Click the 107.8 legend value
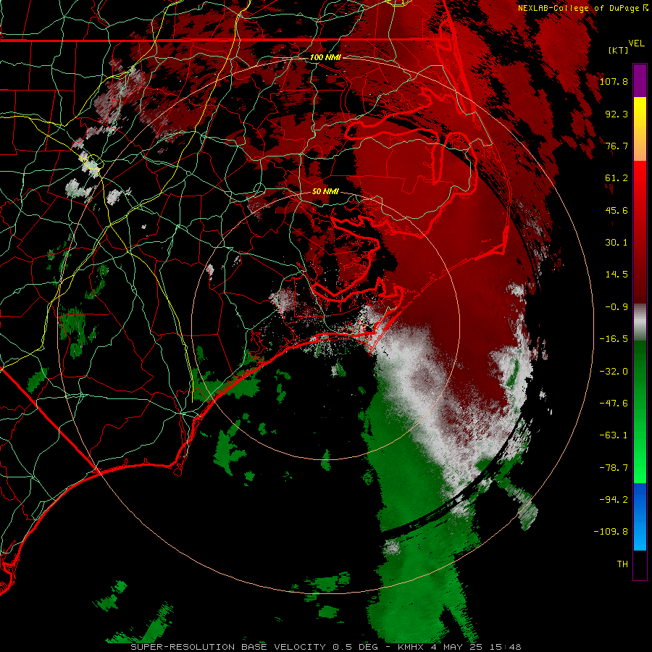The height and width of the screenshot is (652, 652). click(x=614, y=81)
